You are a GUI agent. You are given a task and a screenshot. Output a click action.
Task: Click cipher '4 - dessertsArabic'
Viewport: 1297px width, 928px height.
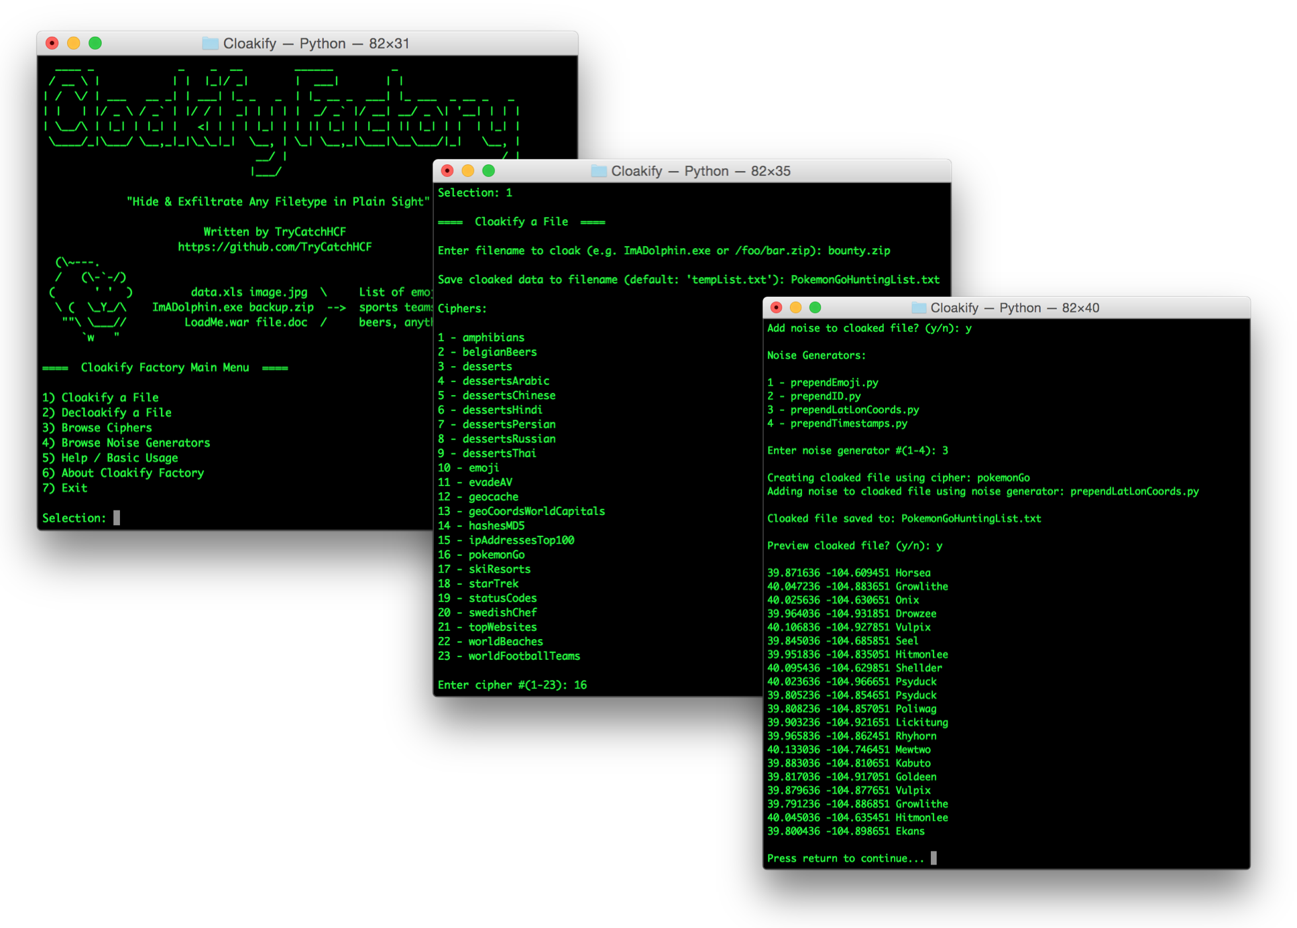click(x=494, y=381)
